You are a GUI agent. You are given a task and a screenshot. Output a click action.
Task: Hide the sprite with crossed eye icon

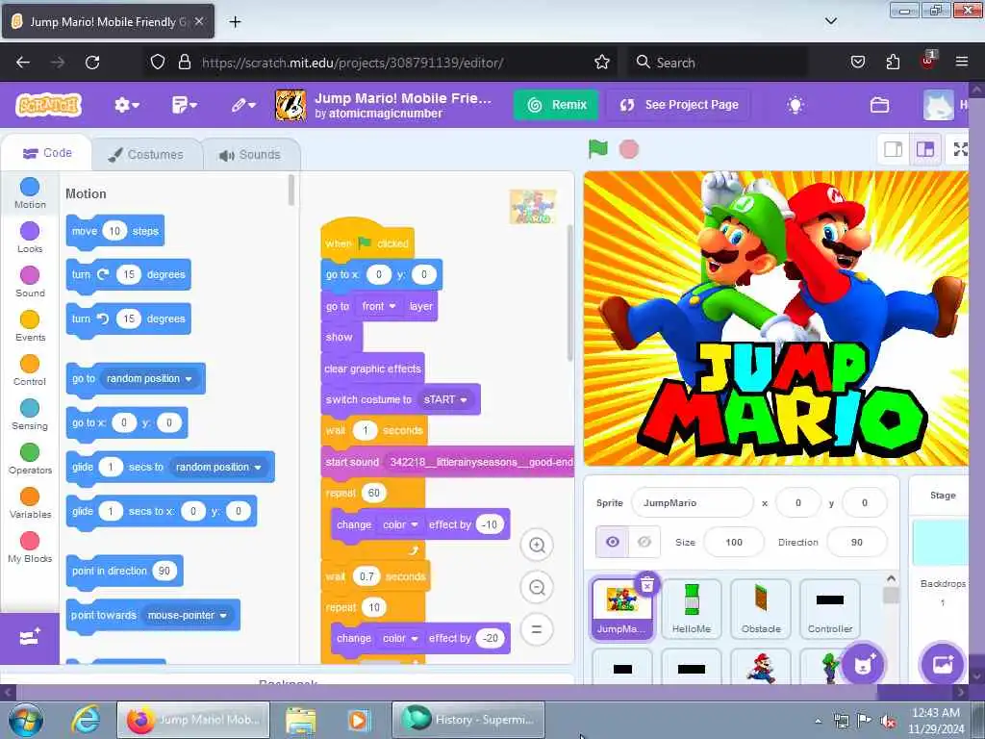pyautogui.click(x=644, y=542)
